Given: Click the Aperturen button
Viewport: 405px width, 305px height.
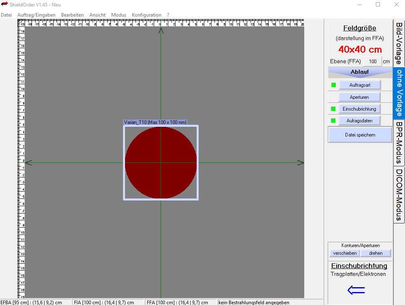Looking at the screenshot, I should pos(359,97).
